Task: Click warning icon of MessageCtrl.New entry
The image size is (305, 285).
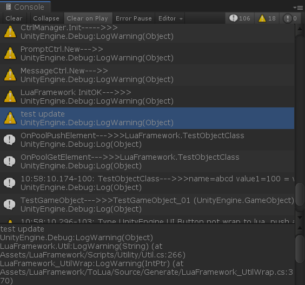Action: coord(10,75)
